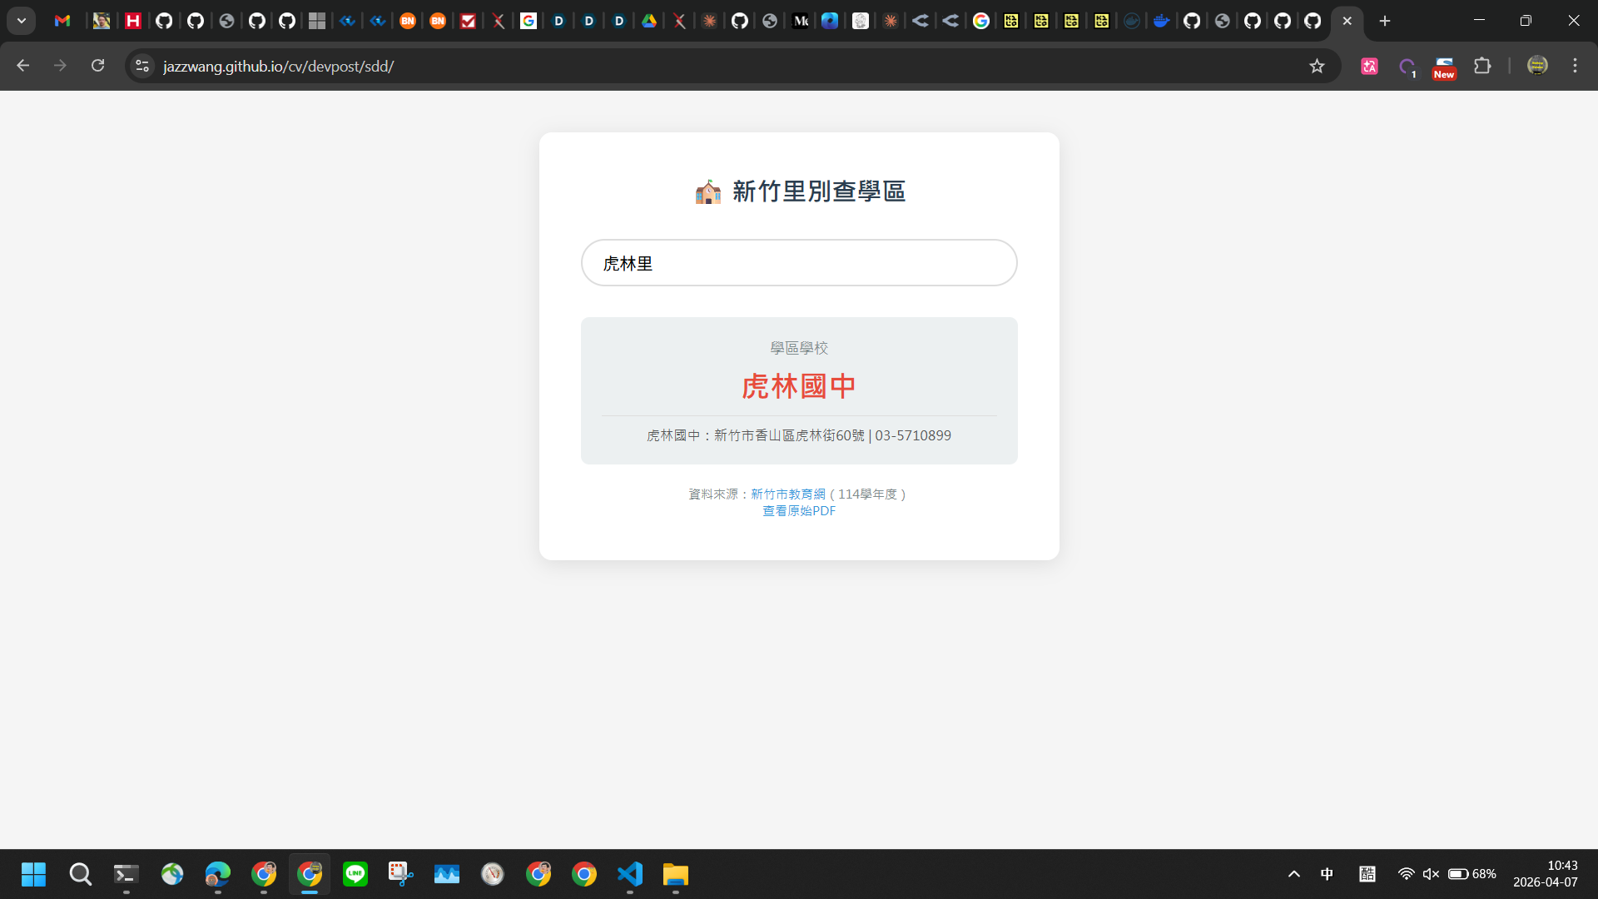
Task: Go back to the previous page
Action: coord(23,66)
